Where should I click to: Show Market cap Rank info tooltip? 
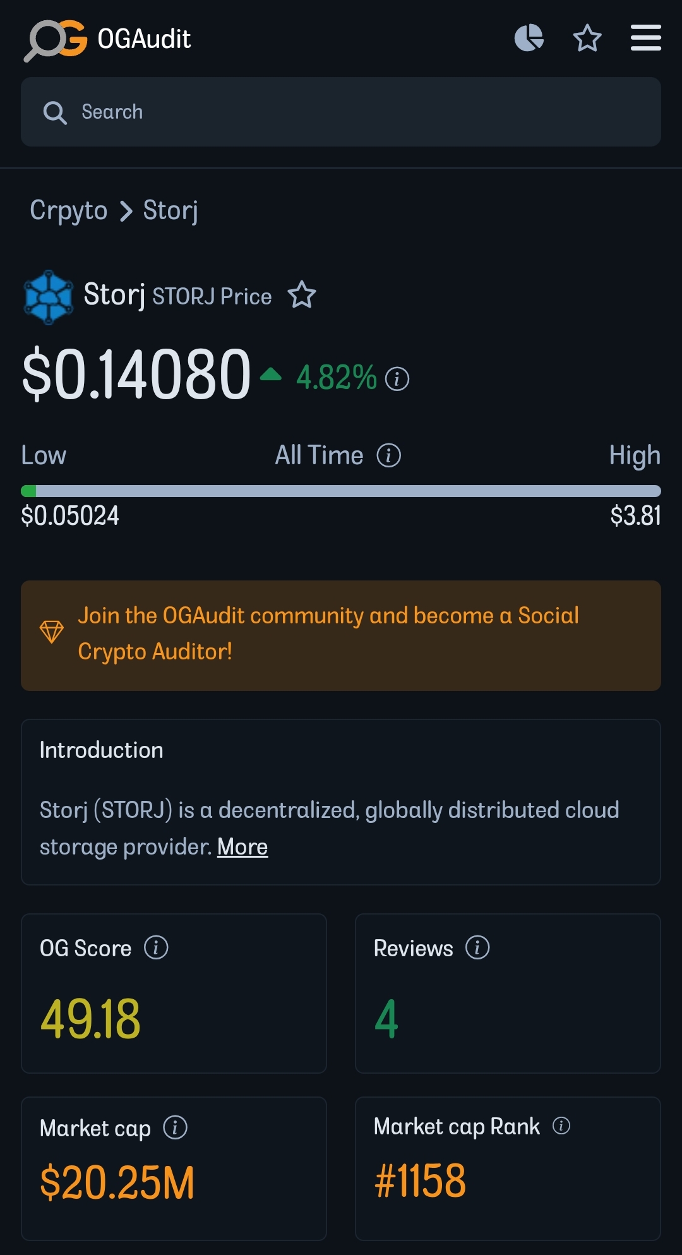point(561,1126)
